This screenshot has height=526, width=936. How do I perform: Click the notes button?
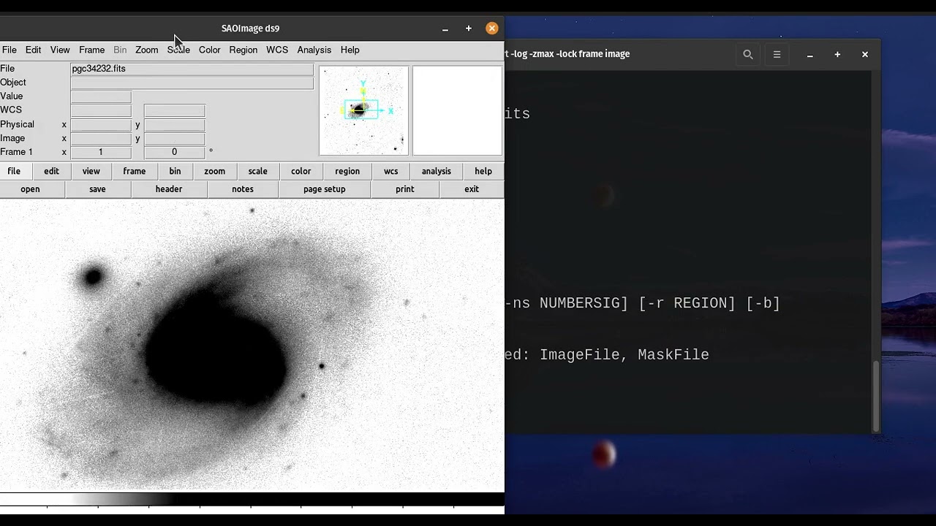(242, 189)
